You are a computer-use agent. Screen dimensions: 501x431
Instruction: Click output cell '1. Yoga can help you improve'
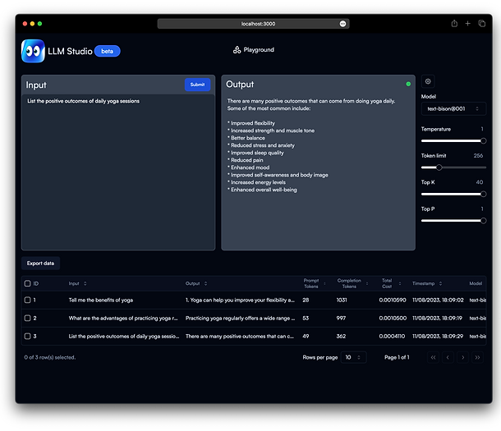[240, 300]
